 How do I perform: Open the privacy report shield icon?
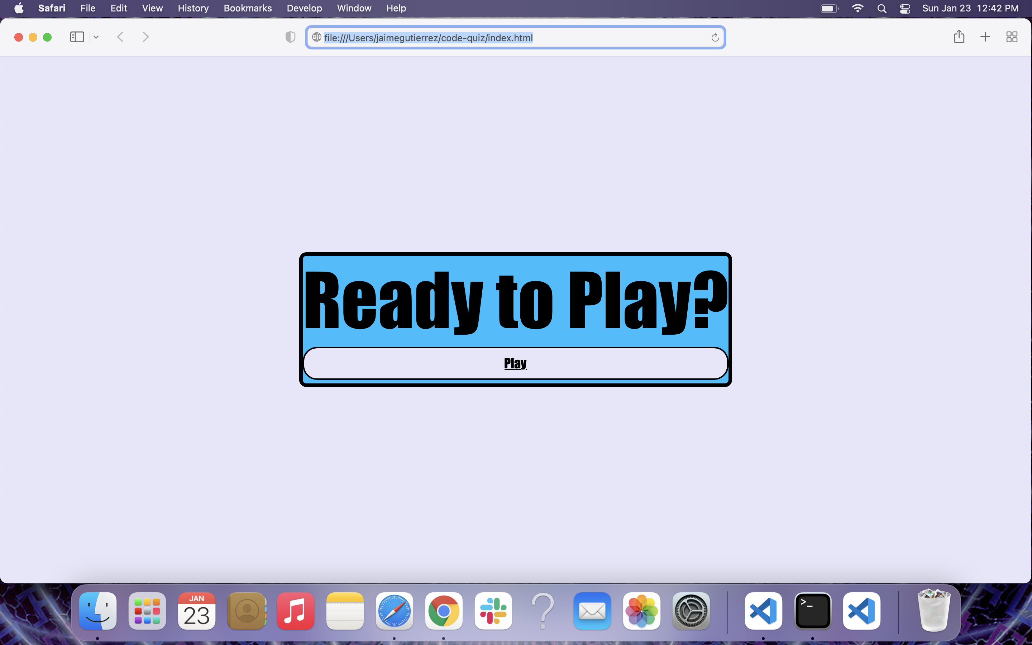290,37
